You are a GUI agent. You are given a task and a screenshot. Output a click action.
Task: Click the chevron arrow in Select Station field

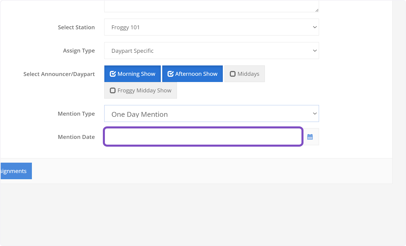[x=315, y=27]
